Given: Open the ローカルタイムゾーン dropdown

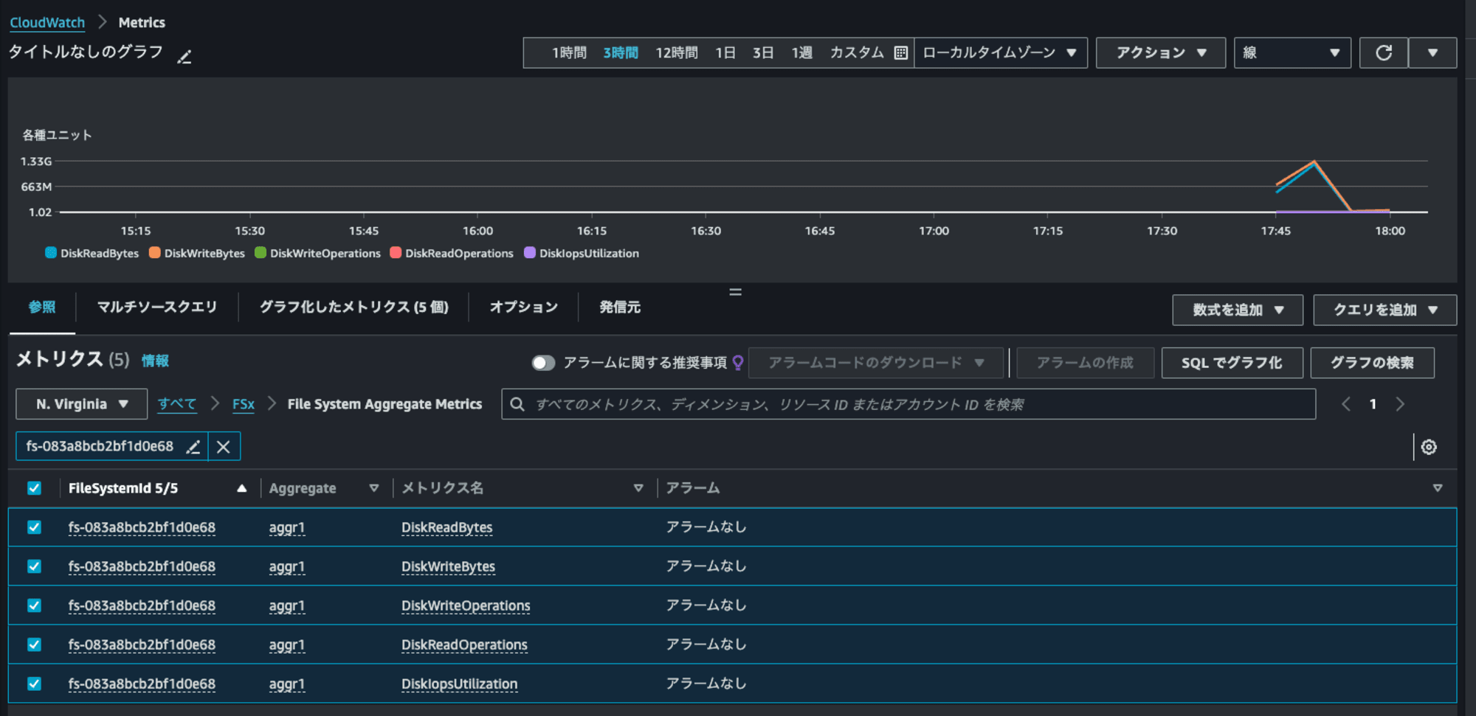Looking at the screenshot, I should (x=1000, y=53).
